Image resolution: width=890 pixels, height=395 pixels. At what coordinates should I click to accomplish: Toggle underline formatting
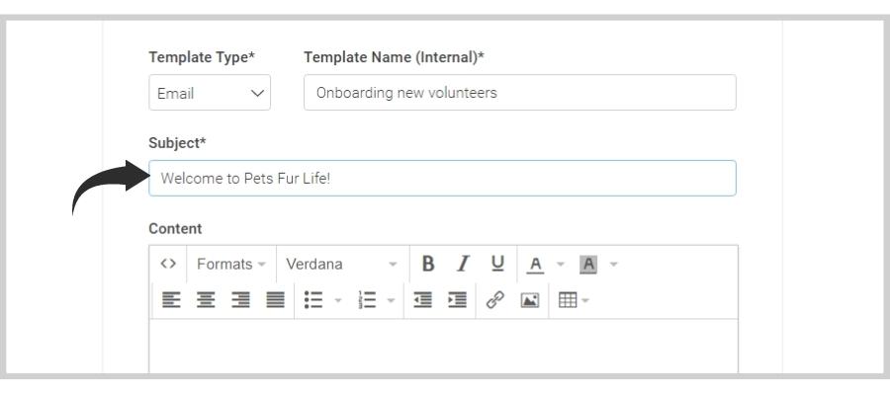coord(497,264)
